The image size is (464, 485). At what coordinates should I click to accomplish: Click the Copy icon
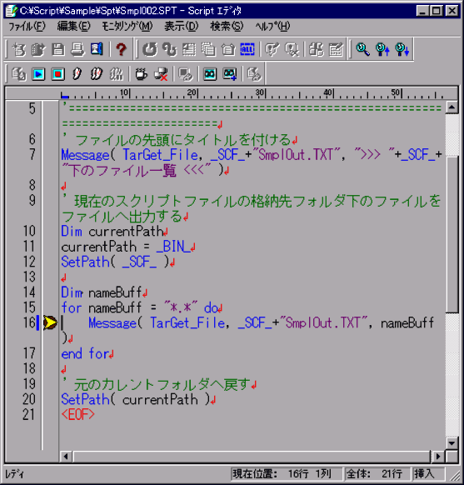coord(208,49)
